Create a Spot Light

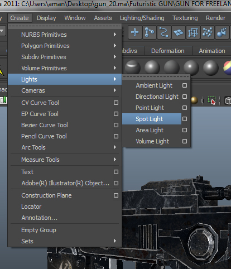tap(152, 119)
